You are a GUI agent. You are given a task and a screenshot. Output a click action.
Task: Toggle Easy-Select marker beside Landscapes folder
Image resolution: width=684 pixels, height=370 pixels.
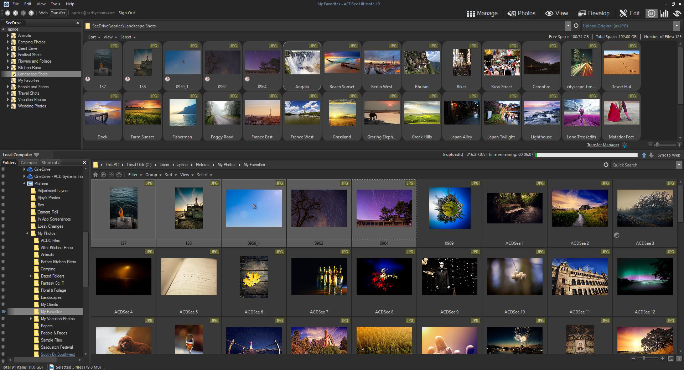click(x=3, y=297)
